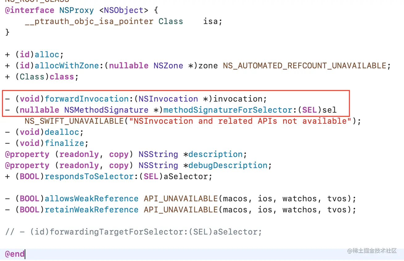Image resolution: width=404 pixels, height=261 pixels.
Task: Click the red NSInvocation string literal
Action: click(x=240, y=121)
